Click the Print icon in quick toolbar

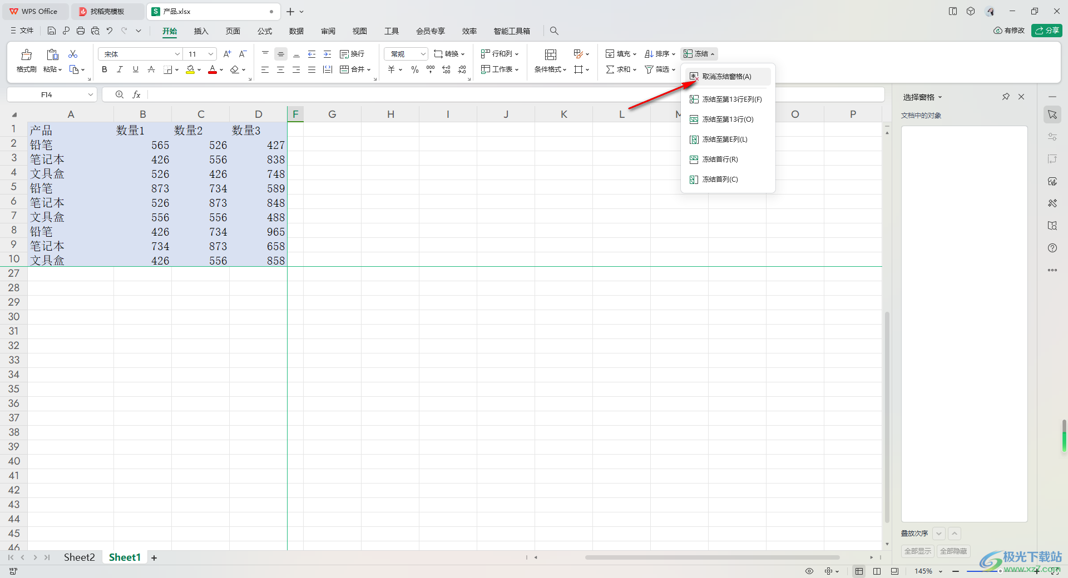81,31
